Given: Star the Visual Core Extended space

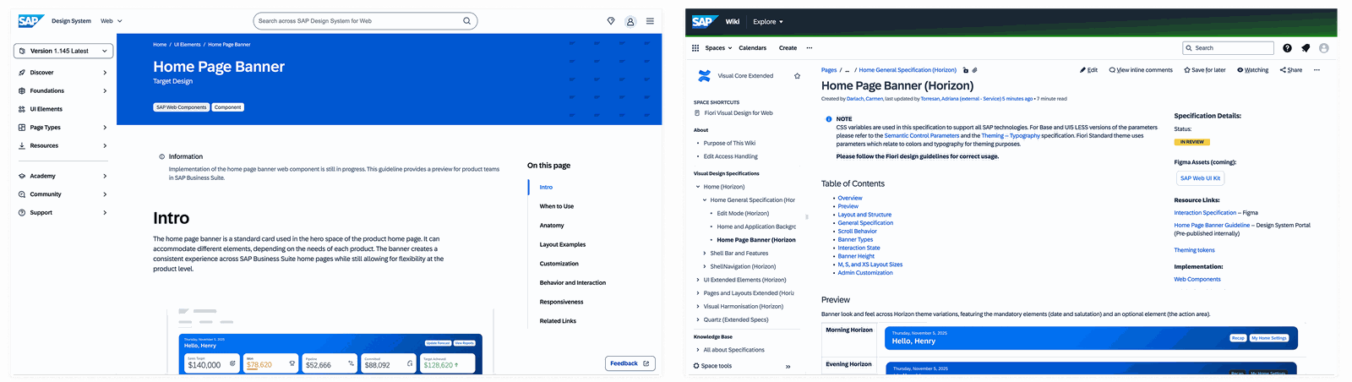Looking at the screenshot, I should click(797, 76).
